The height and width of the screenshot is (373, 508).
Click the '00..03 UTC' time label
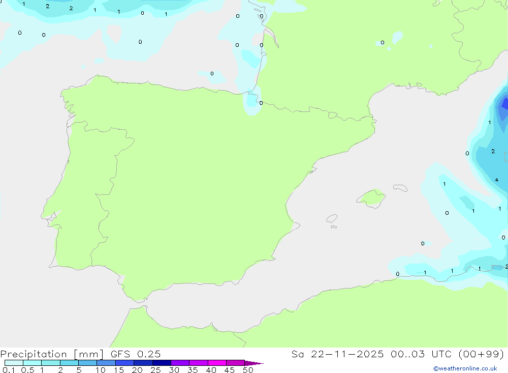pyautogui.click(x=421, y=354)
